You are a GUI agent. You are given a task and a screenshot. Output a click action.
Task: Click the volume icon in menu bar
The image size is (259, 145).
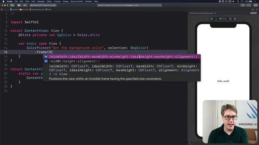pos(234,1)
